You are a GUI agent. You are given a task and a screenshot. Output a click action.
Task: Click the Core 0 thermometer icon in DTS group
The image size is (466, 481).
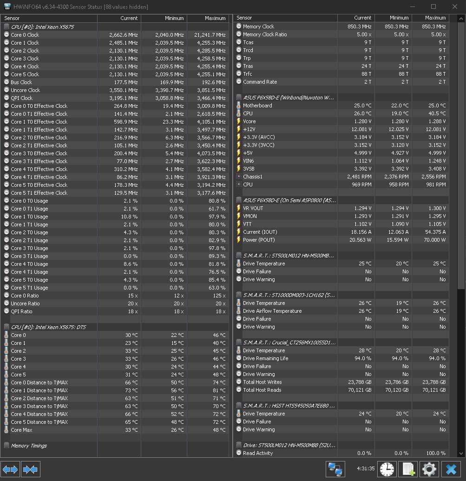[x=7, y=335]
